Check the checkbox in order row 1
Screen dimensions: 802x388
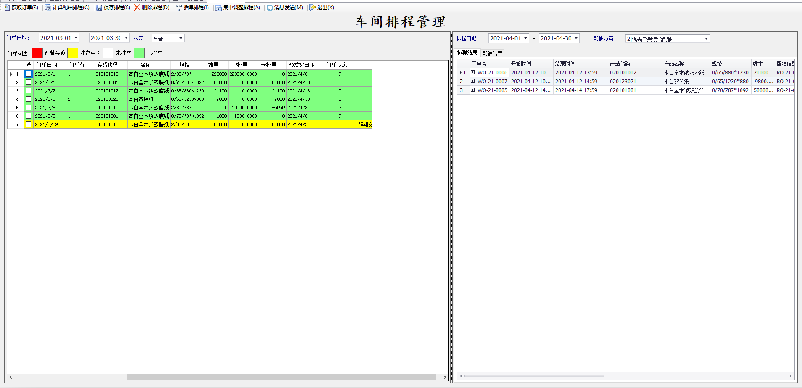(x=28, y=74)
